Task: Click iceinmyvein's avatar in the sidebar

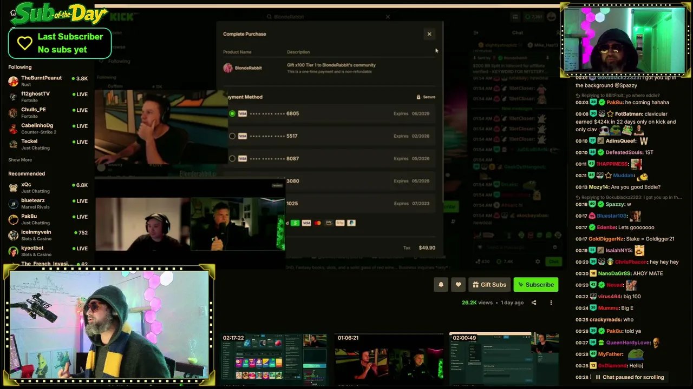Action: pos(14,235)
